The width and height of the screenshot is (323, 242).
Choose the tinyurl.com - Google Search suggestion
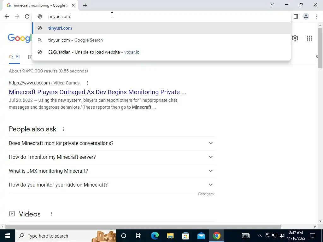161,40
